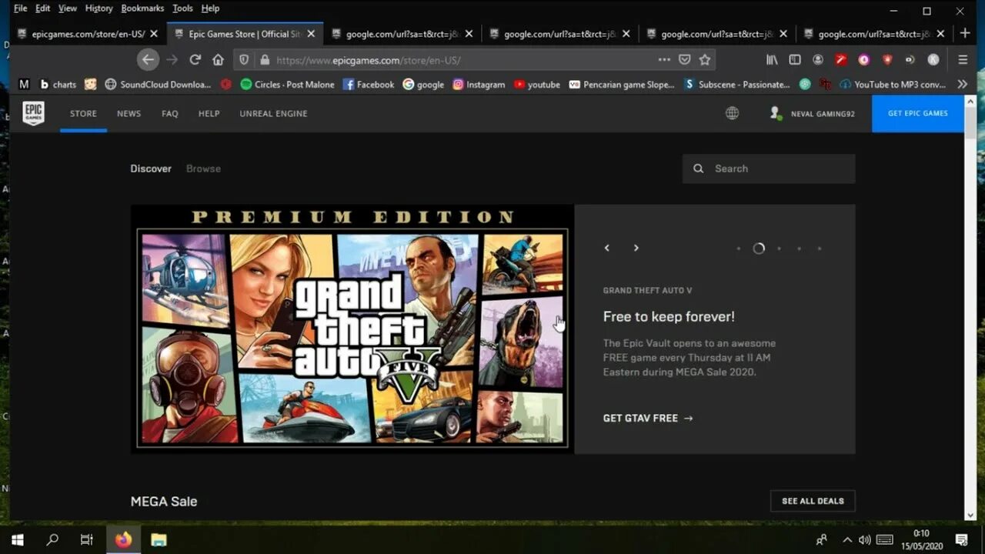Go back with the browser back arrow
985x554 pixels.
tap(148, 59)
